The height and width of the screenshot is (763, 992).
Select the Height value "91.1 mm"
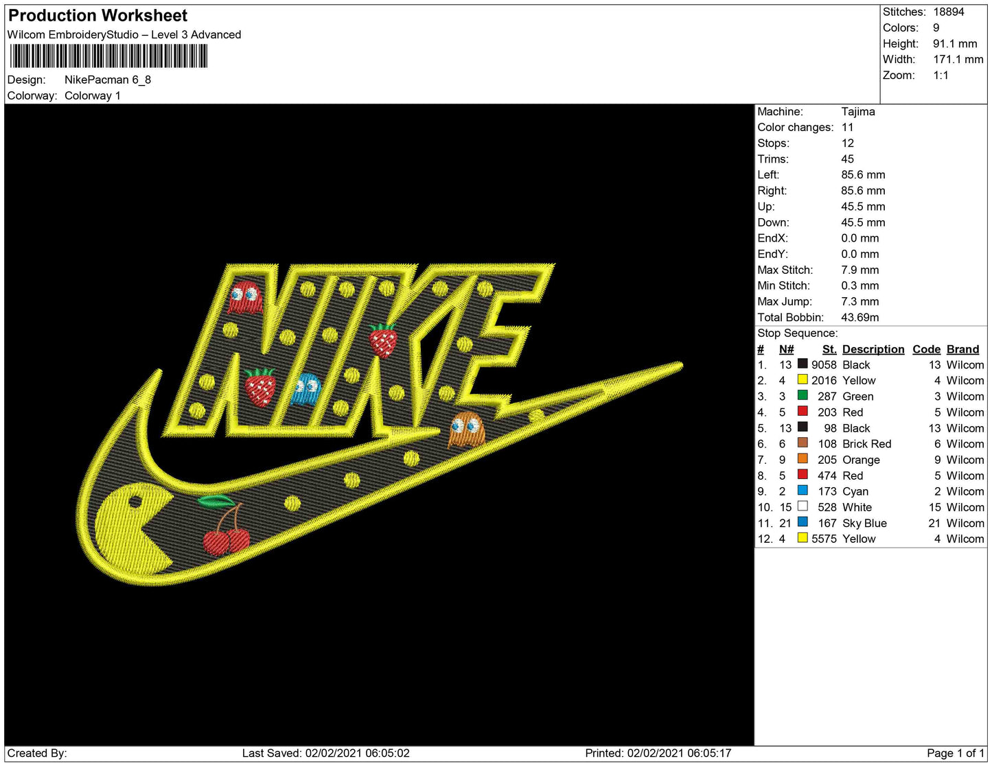[x=955, y=43]
